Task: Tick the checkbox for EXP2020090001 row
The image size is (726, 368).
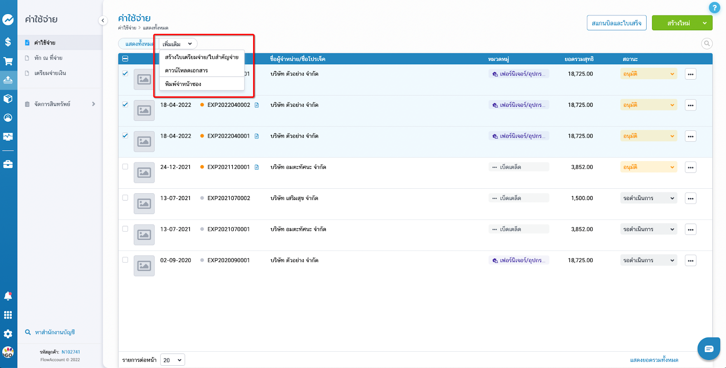Action: 125,260
